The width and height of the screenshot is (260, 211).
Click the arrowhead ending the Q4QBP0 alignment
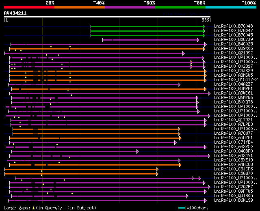pyautogui.click(x=138, y=151)
